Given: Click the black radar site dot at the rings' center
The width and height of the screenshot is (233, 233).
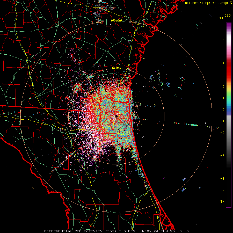Looking at the screenshot, I should (116, 116).
